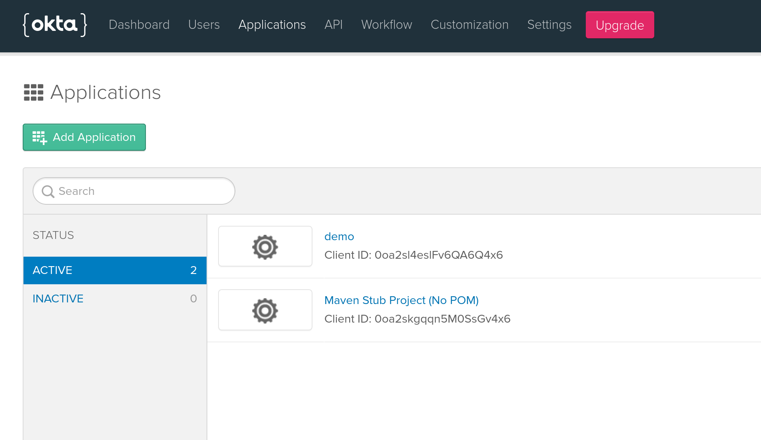
Task: Click the search magnifier icon
Action: [48, 191]
